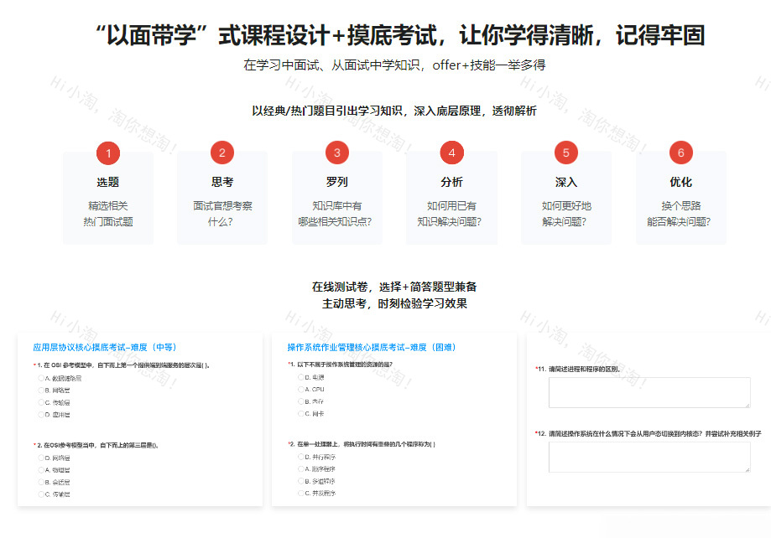Click the line 主动思考,时刻检验学习效果
Viewport: 771px width, 538px height.
pos(394,303)
